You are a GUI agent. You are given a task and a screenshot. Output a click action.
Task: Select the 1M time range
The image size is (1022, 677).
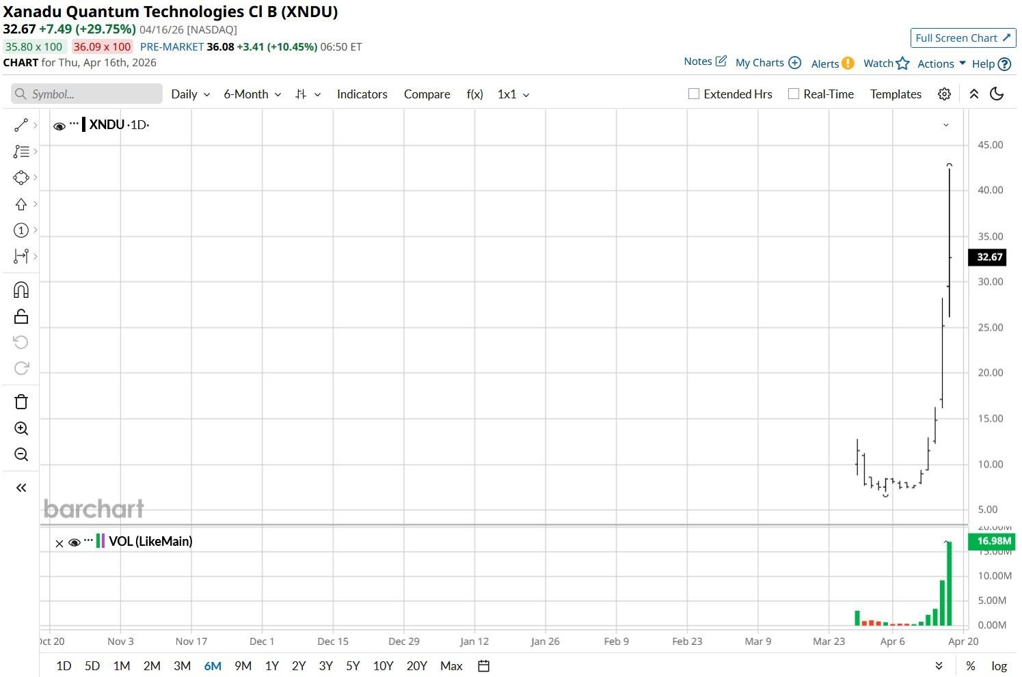[122, 666]
